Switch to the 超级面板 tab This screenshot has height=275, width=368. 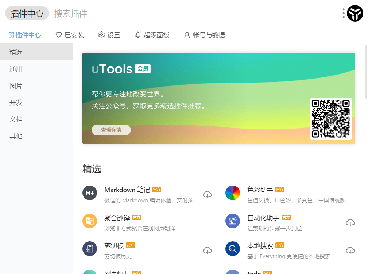click(152, 35)
